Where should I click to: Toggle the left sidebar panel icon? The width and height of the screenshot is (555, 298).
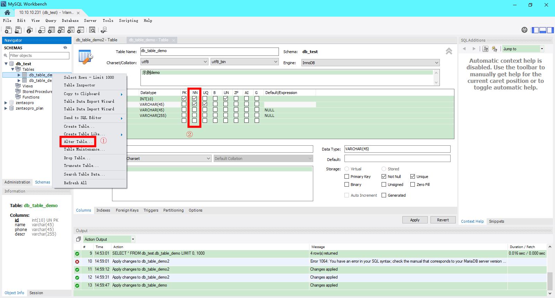pyautogui.click(x=536, y=30)
